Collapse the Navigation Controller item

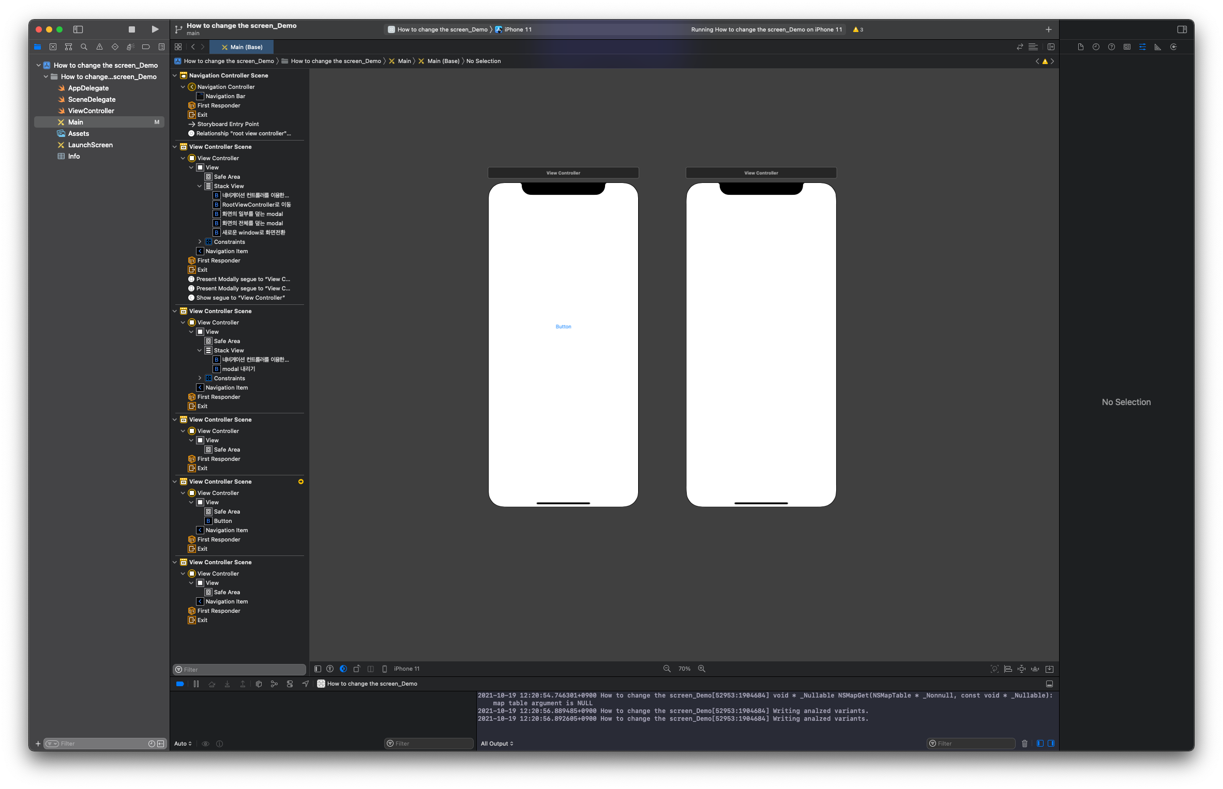(x=183, y=87)
